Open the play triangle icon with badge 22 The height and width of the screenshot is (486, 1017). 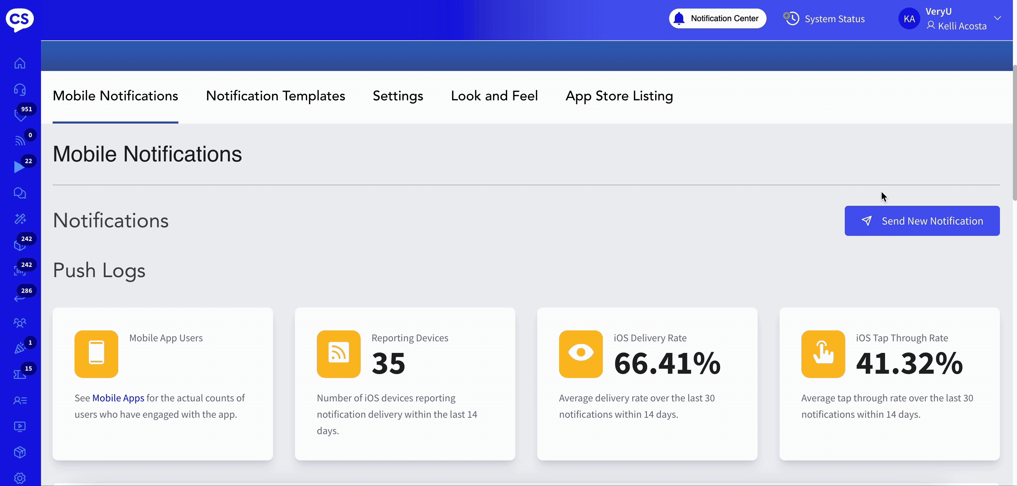click(19, 167)
